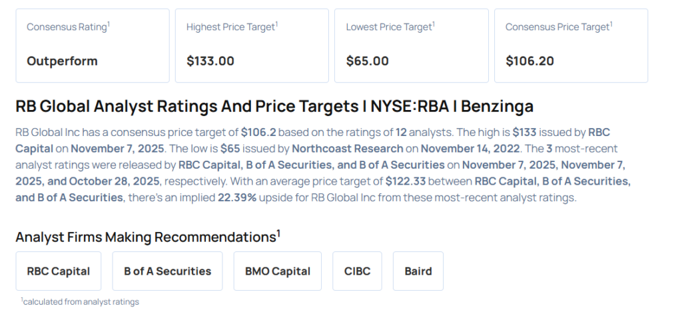Click Northcoast Research in the description paragraph
Viewport: 682px width, 330px height.
click(x=347, y=148)
